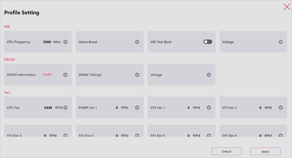The image size is (292, 158).
Task: Open CPU Frequency settings gear
Action: tap(65, 42)
